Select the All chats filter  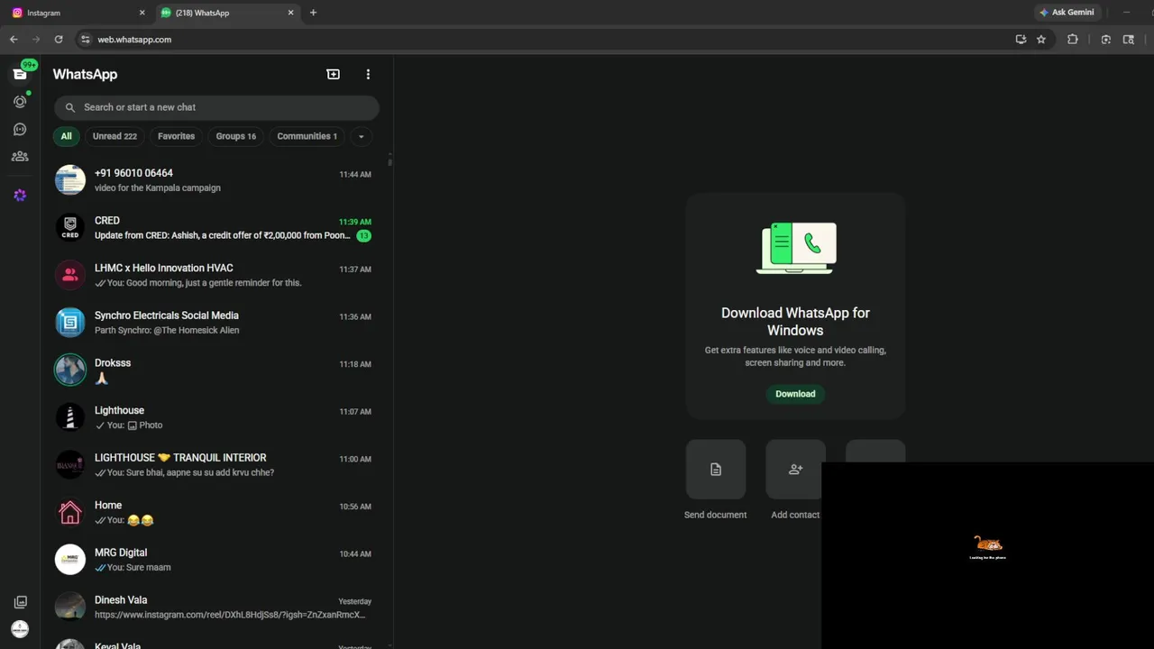coord(66,136)
